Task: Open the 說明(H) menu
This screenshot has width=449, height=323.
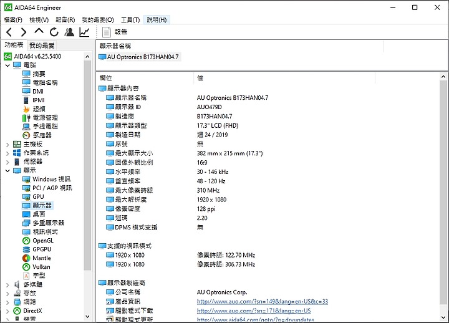Action: tap(157, 20)
